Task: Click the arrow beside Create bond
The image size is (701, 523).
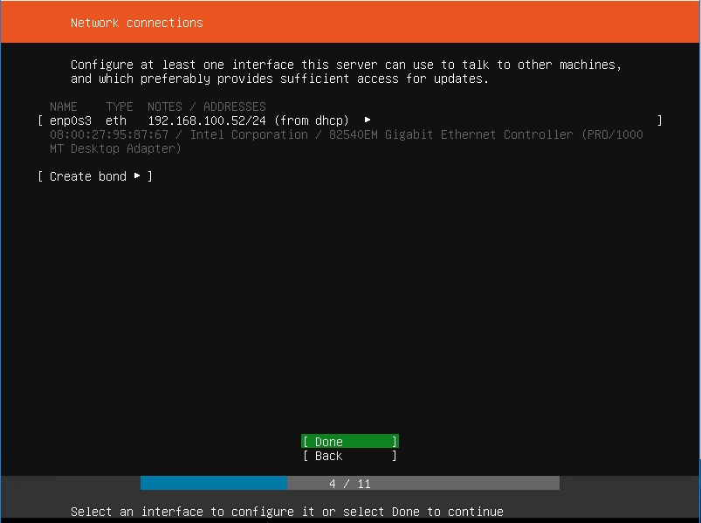Action: 137,176
